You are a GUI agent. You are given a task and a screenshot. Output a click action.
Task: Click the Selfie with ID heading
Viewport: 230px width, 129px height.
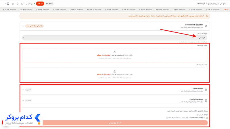[x=198, y=89]
